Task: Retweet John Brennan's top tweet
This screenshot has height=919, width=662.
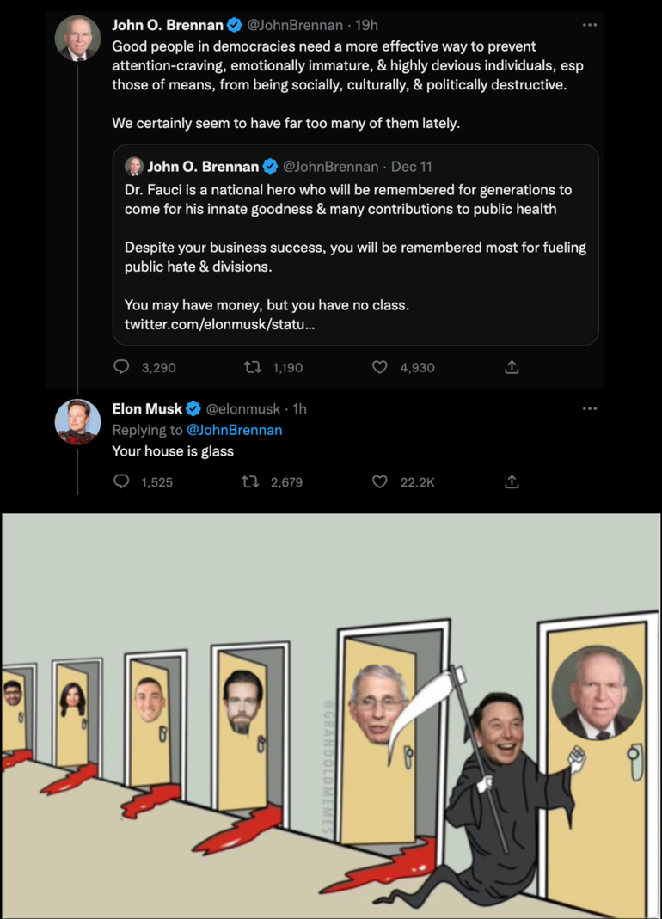Action: (x=254, y=368)
